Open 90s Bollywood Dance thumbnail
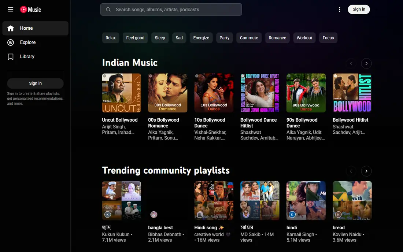The image size is (403, 252). (x=306, y=93)
